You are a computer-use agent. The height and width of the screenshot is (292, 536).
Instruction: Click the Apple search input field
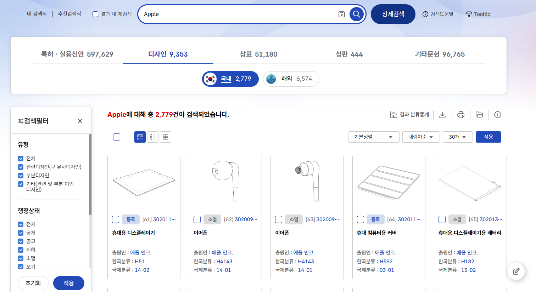pyautogui.click(x=238, y=14)
